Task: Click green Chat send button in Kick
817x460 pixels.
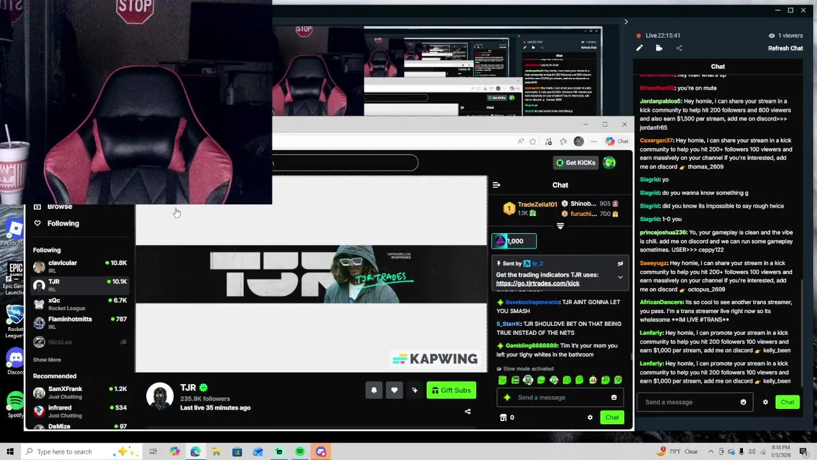Action: (x=611, y=417)
